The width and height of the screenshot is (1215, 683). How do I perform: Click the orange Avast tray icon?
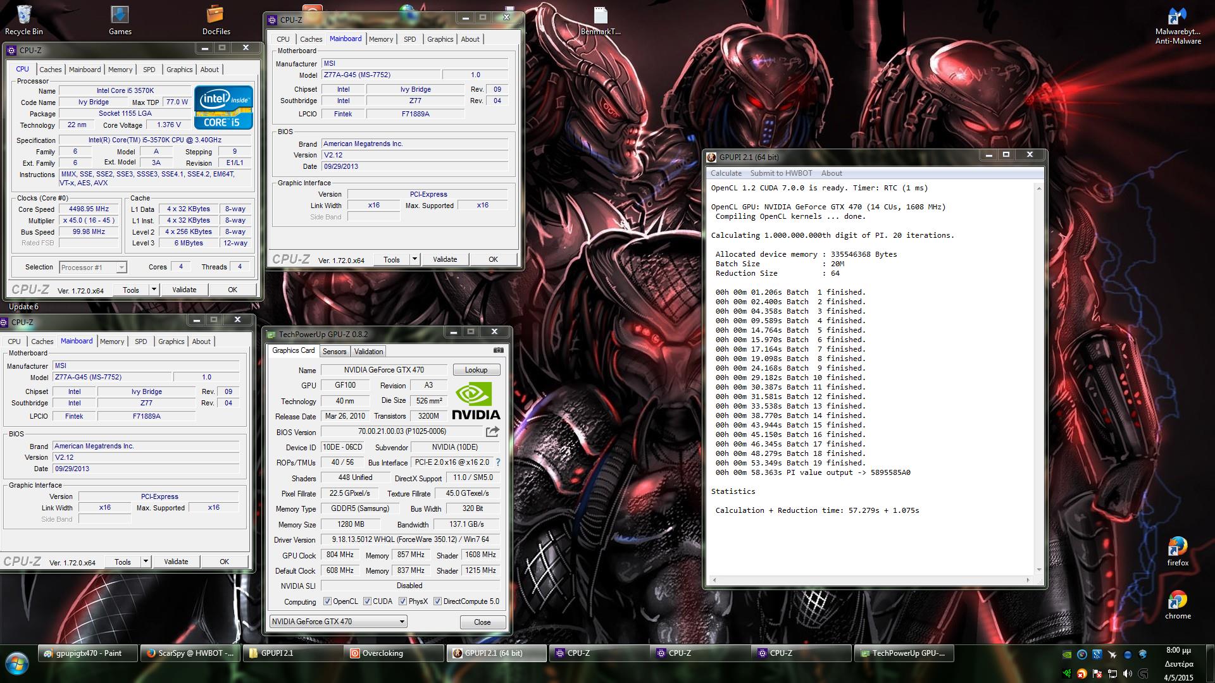tap(1081, 674)
